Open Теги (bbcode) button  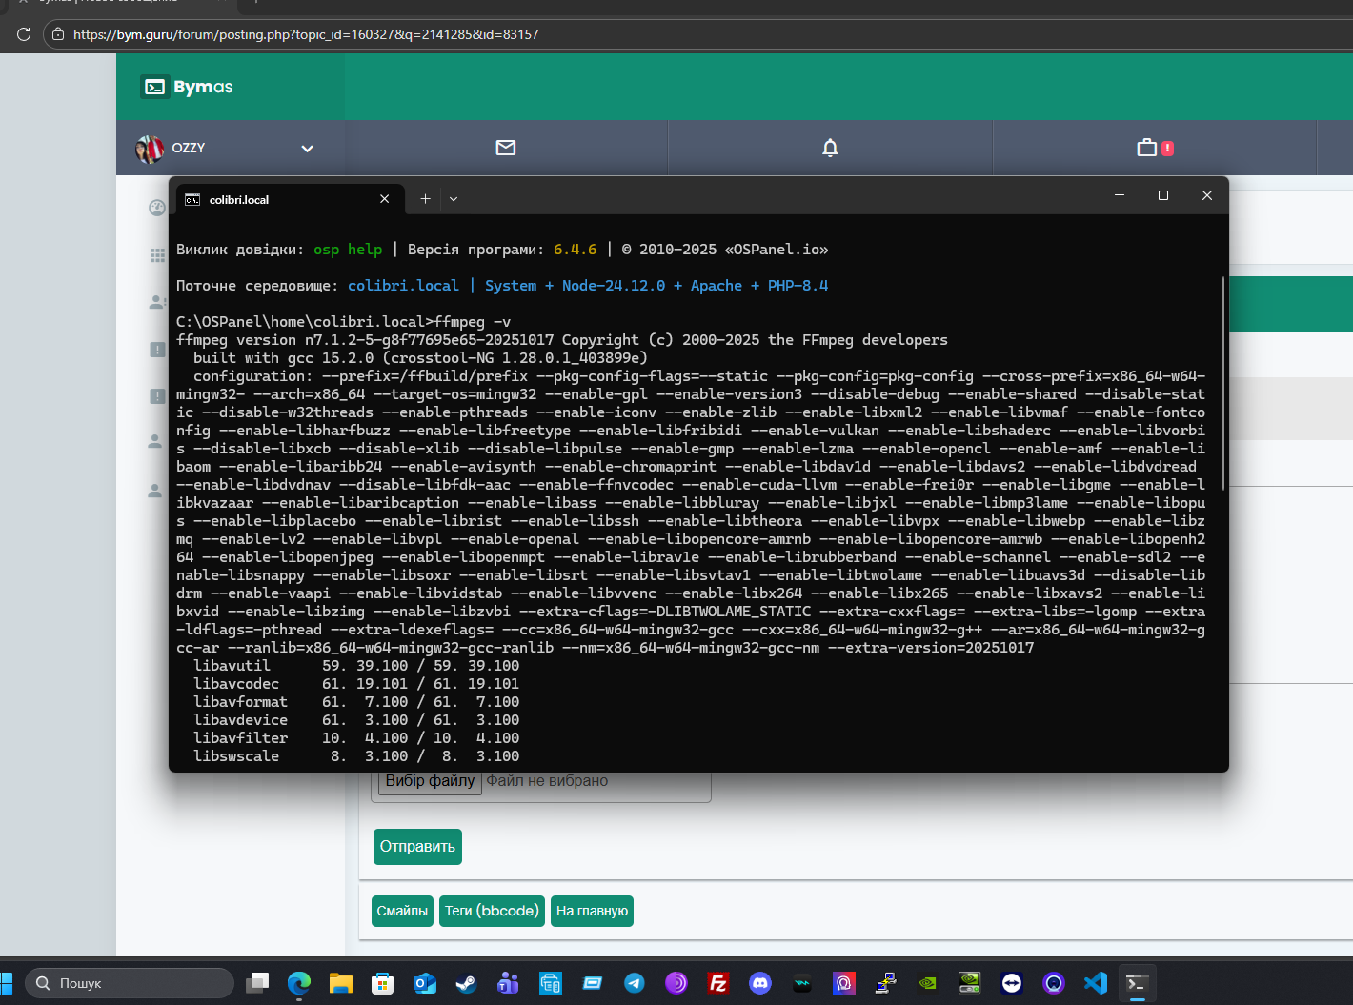coord(492,911)
